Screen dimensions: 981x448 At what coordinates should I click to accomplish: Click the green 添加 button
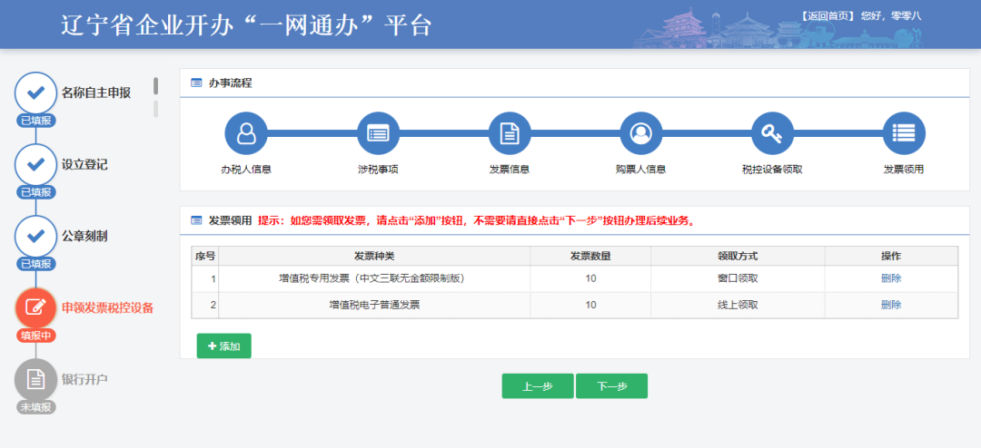point(224,346)
